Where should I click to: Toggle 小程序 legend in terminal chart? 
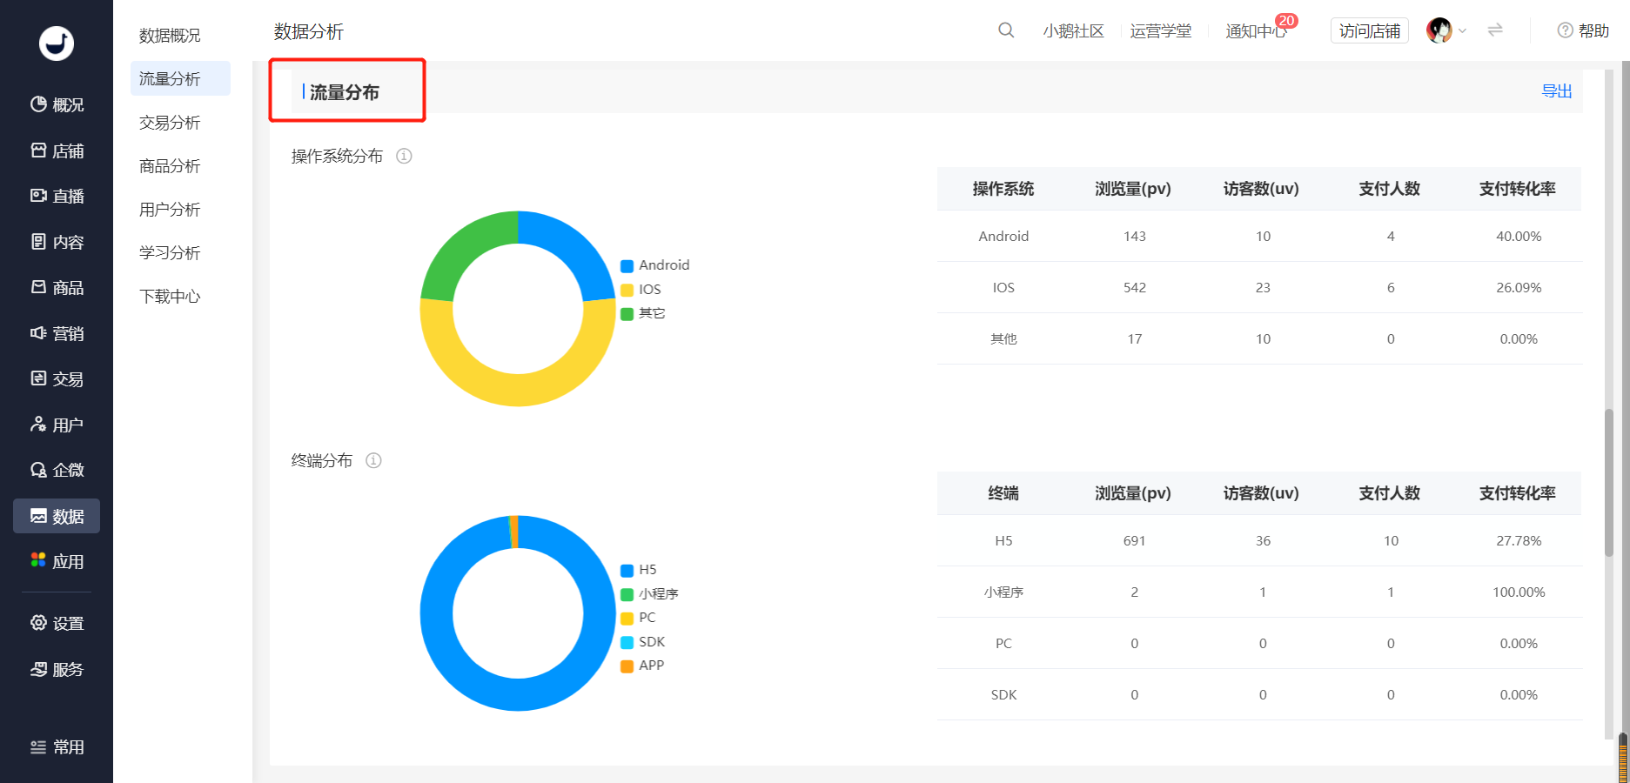pyautogui.click(x=649, y=594)
